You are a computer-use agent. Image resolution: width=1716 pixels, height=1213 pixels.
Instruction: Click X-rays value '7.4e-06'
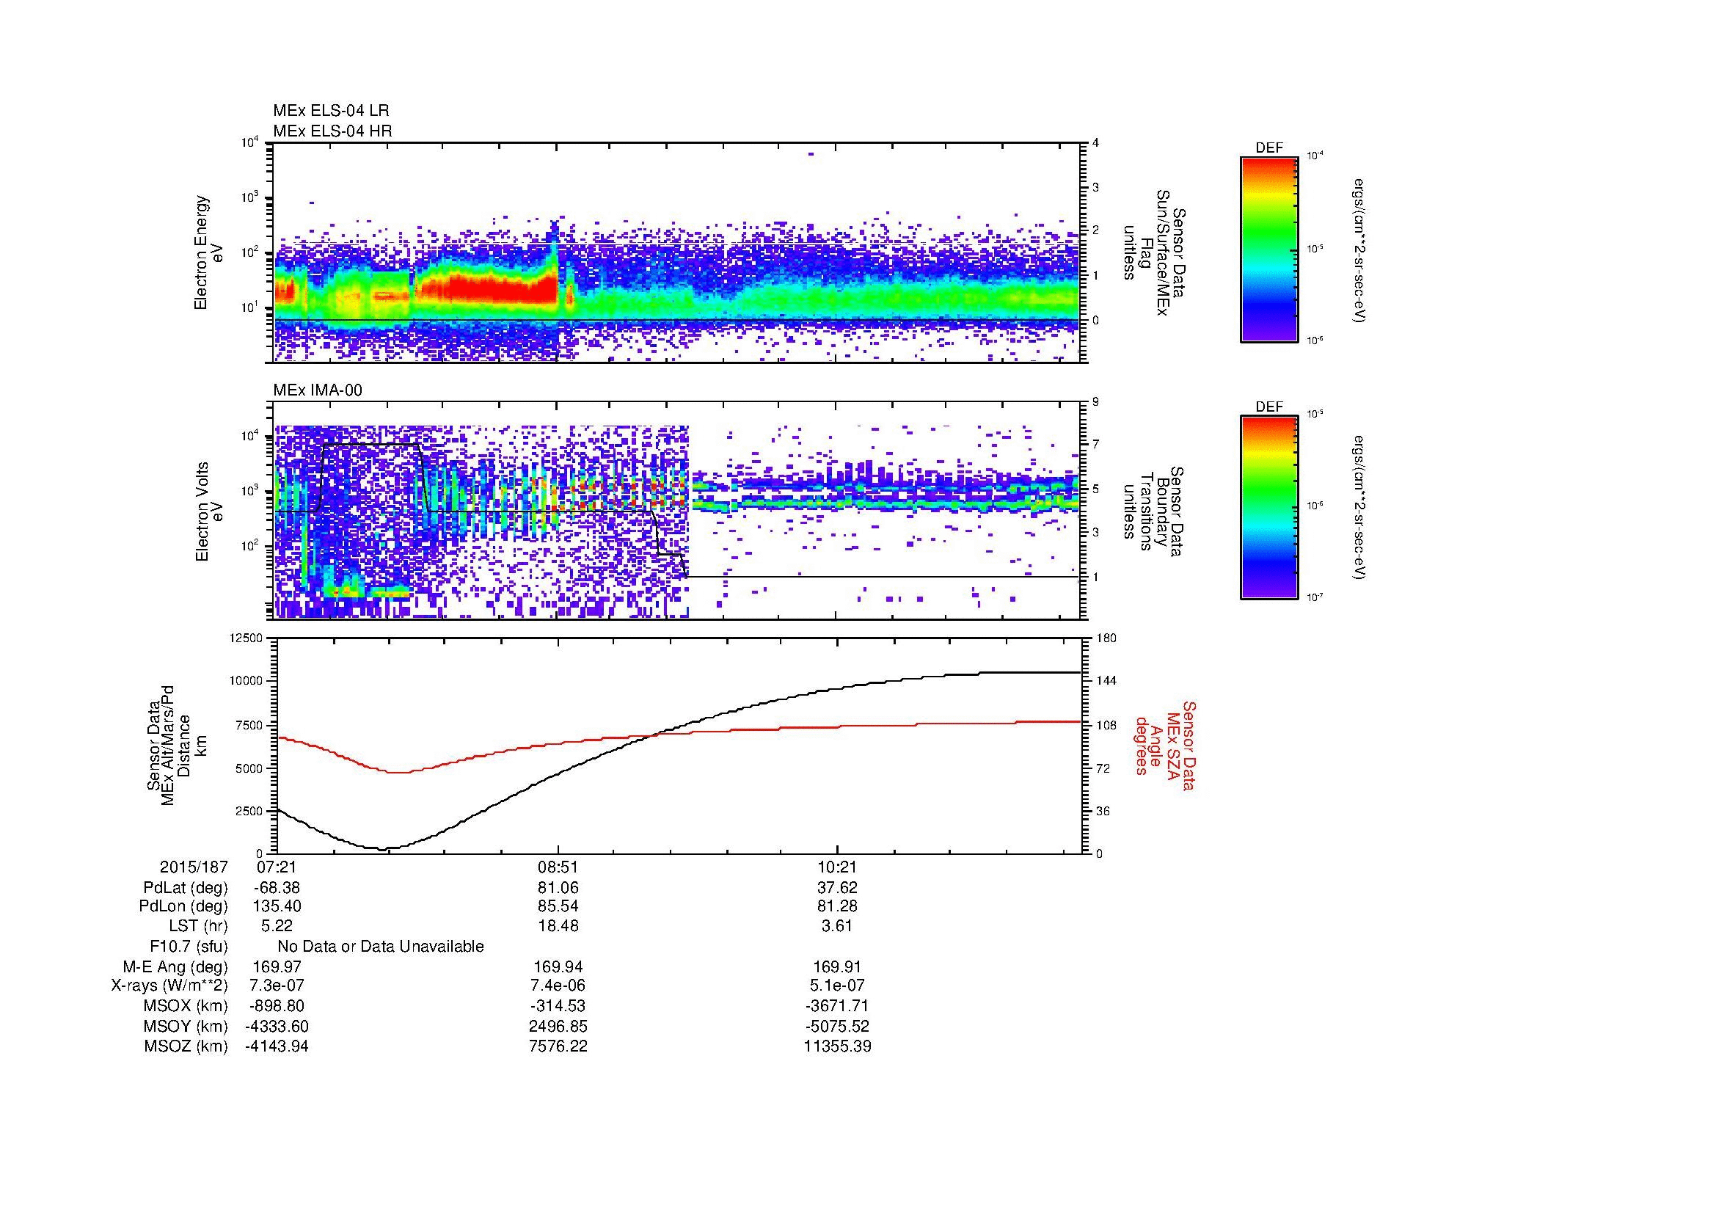tap(558, 986)
